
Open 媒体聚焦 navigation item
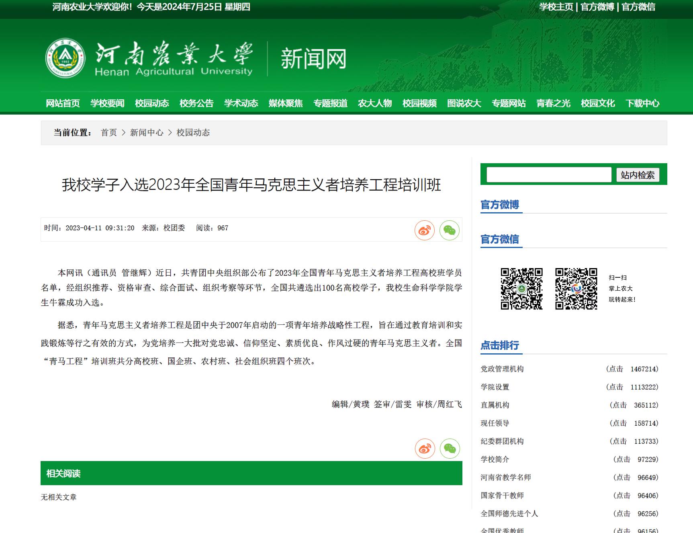tap(286, 103)
